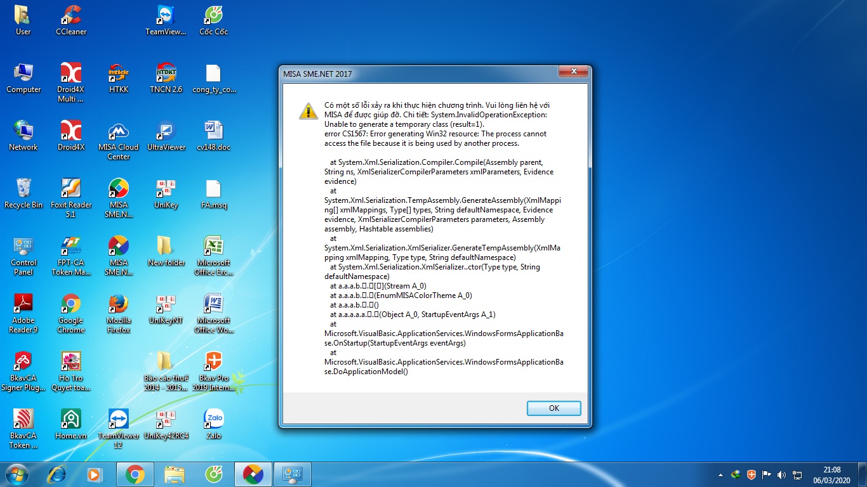Image resolution: width=867 pixels, height=487 pixels.
Task: Open Windows Media Player from the taskbar
Action: point(94,474)
